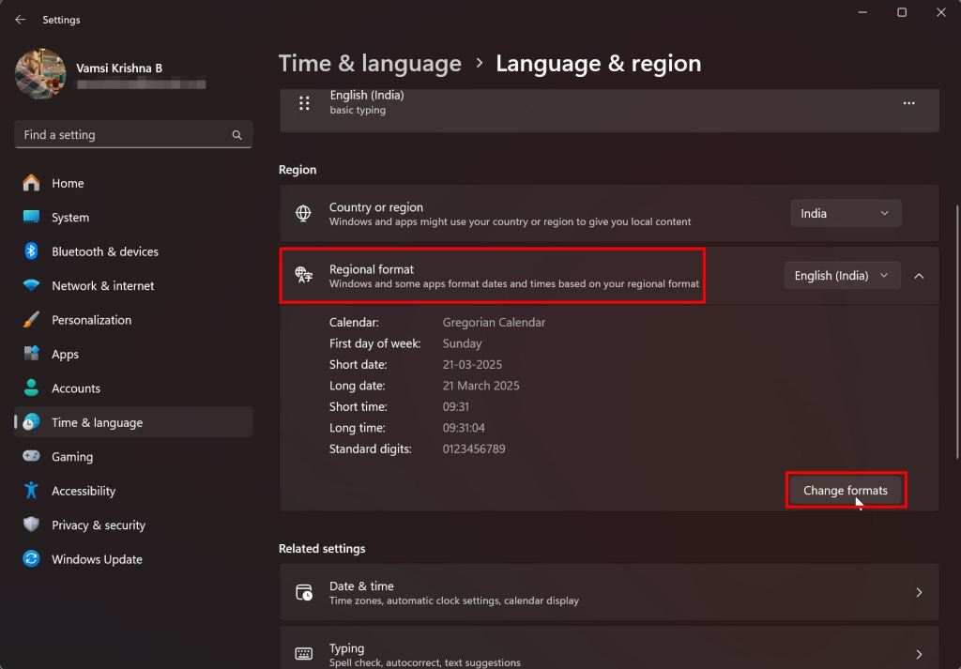
Task: Click the Bluetooth icon in sidebar
Action: tap(31, 251)
